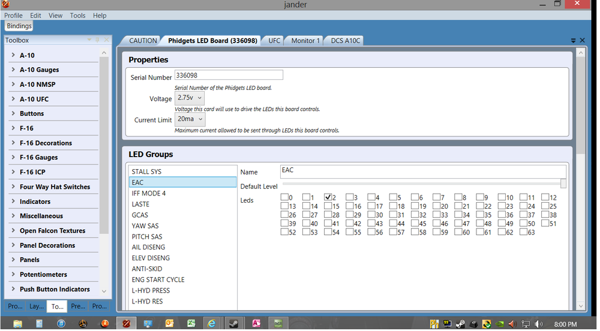Uncheck LED 2 checkbox

(328, 197)
